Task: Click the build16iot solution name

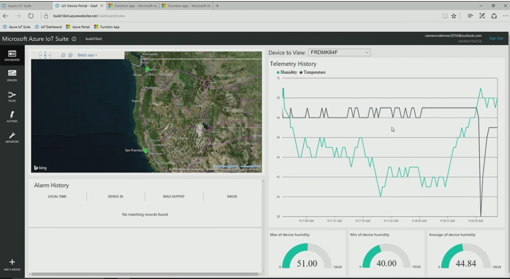Action: tap(94, 39)
